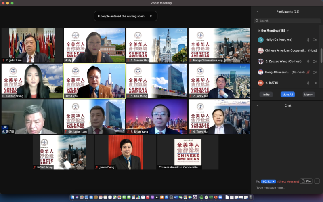The image size is (323, 202).
Task: Open the chat recipient dropdown
Action: [268, 182]
